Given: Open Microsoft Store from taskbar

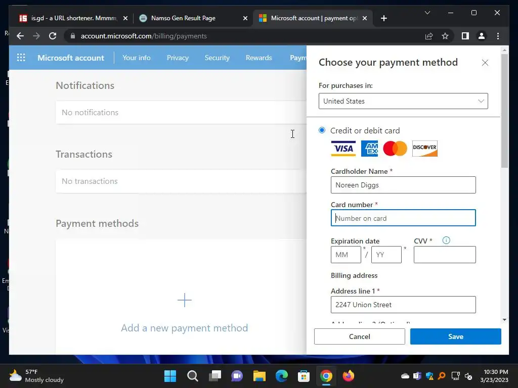Looking at the screenshot, I should click(x=304, y=376).
